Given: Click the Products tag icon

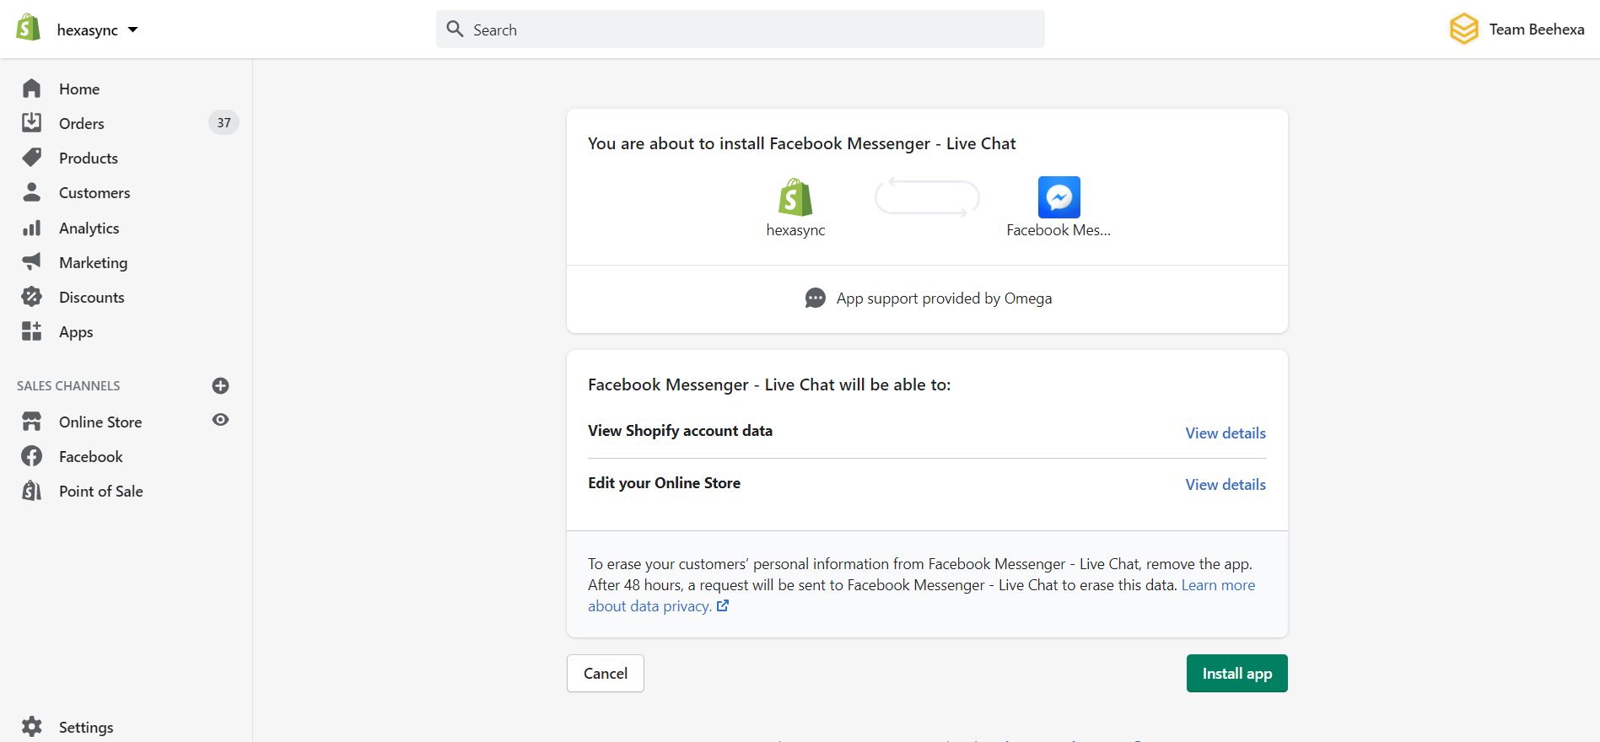Looking at the screenshot, I should click(x=32, y=158).
